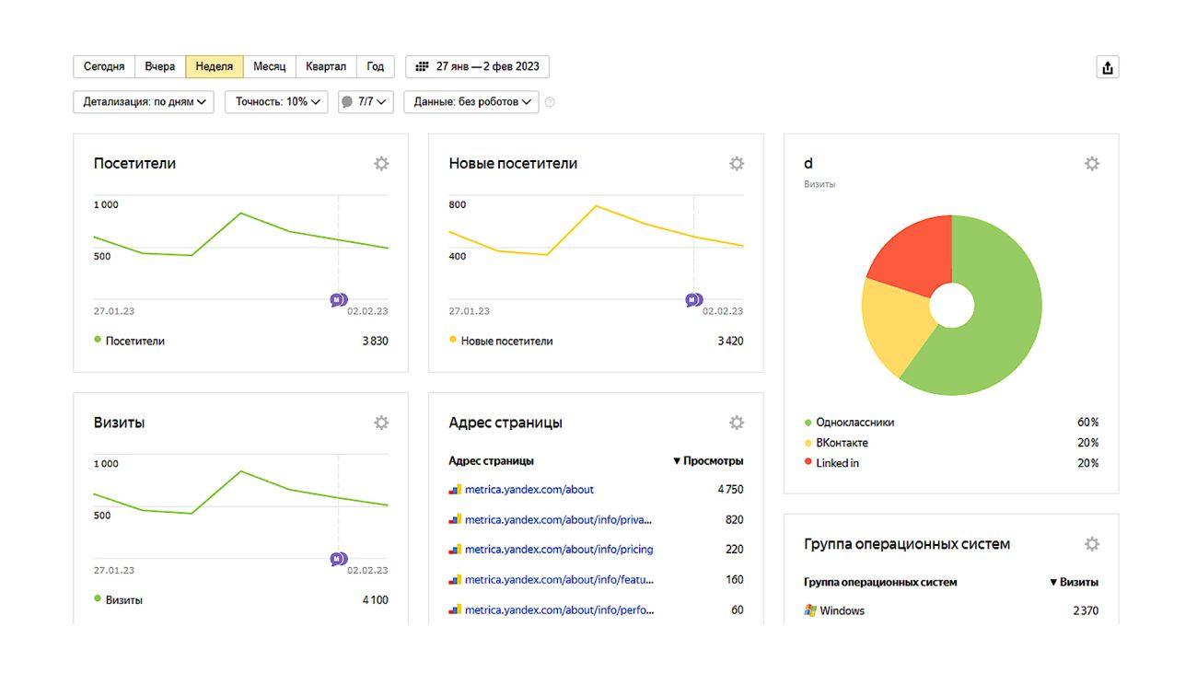Switch period to Квартал

pyautogui.click(x=326, y=66)
